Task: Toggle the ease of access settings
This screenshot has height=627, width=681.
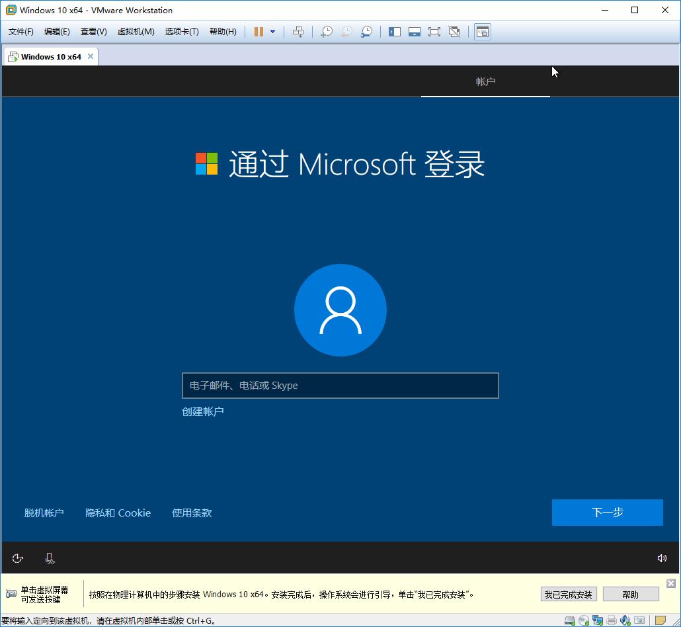Action: 17,558
